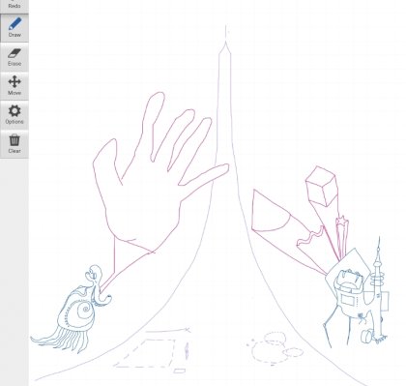Select the Draw pencil tool
This screenshot has width=406, height=386.
pos(14,28)
